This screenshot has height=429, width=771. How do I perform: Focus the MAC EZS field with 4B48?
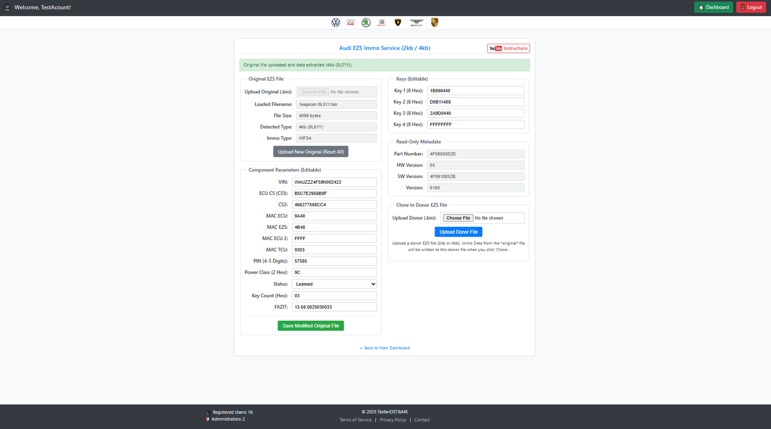pos(334,227)
